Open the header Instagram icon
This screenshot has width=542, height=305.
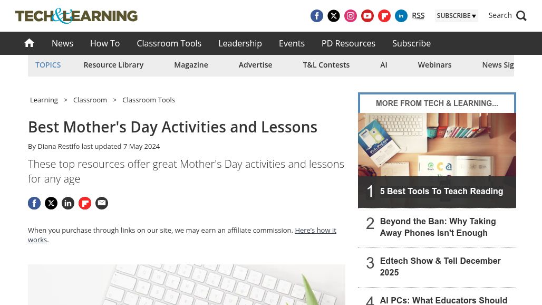351,16
